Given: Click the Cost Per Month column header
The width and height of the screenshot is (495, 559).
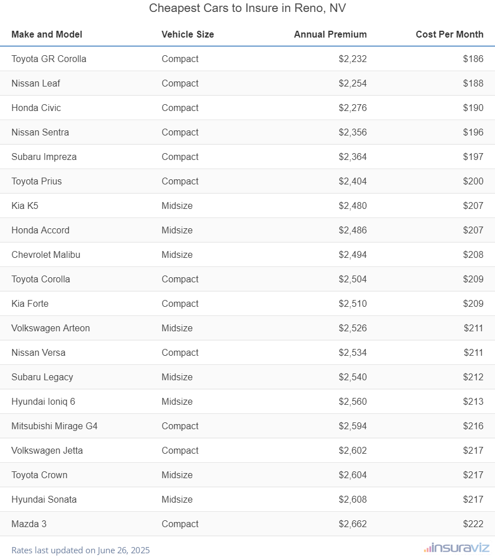Looking at the screenshot, I should (x=449, y=34).
